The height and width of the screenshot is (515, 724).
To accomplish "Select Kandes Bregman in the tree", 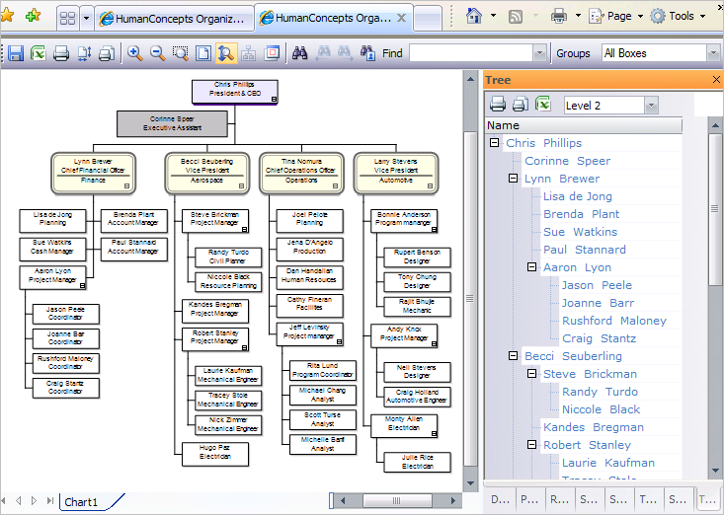I will 594,427.
